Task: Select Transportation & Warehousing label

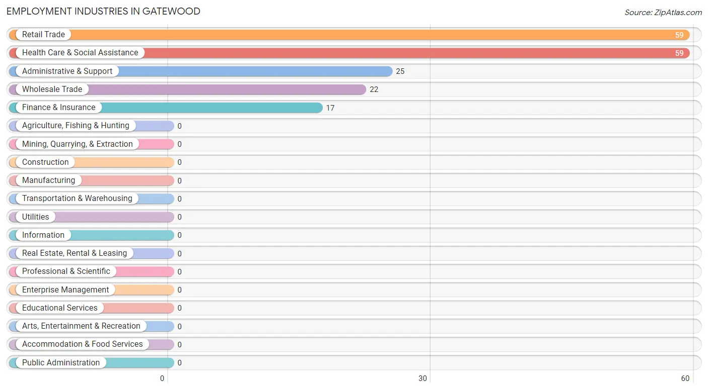Action: point(77,199)
